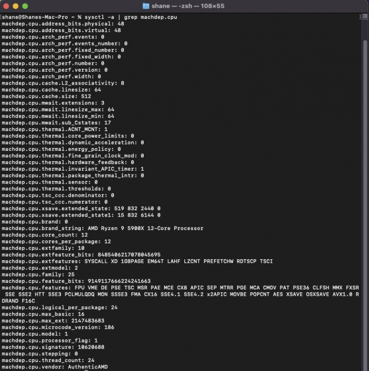This screenshot has height=371, width=369.
Task: Click the line 'machdep.cpu.feature_bits: 9149117666224241663'
Action: click(x=76, y=281)
